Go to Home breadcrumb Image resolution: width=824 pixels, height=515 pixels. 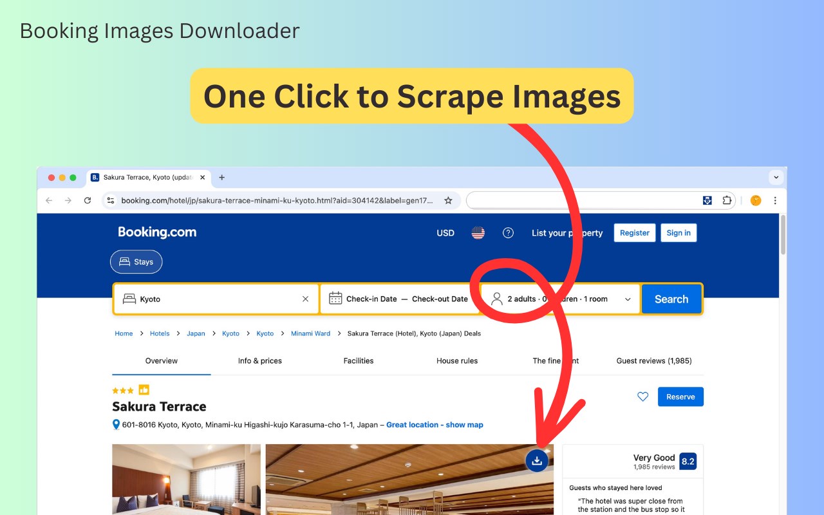coord(124,333)
